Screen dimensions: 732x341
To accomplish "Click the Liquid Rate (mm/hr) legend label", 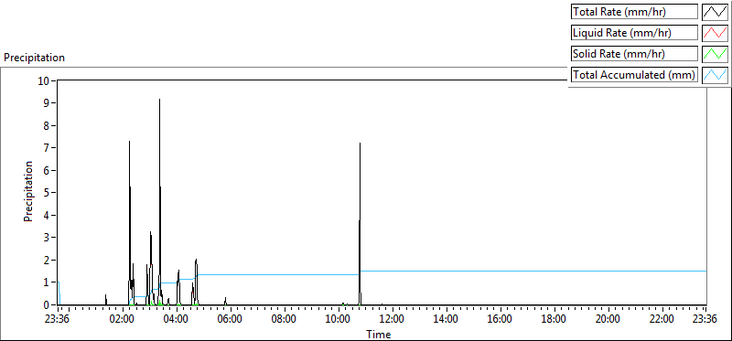I will (x=635, y=33).
